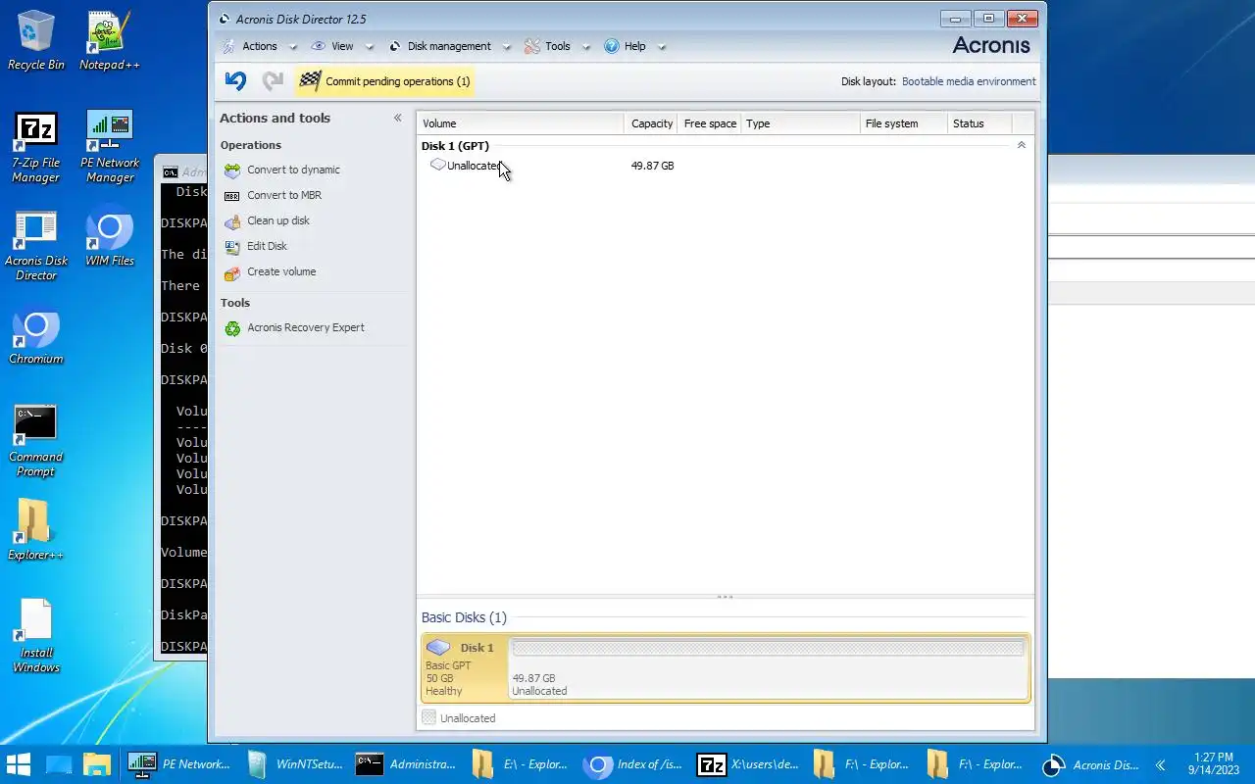Open the Help menu
1255x784 pixels.
click(x=635, y=46)
